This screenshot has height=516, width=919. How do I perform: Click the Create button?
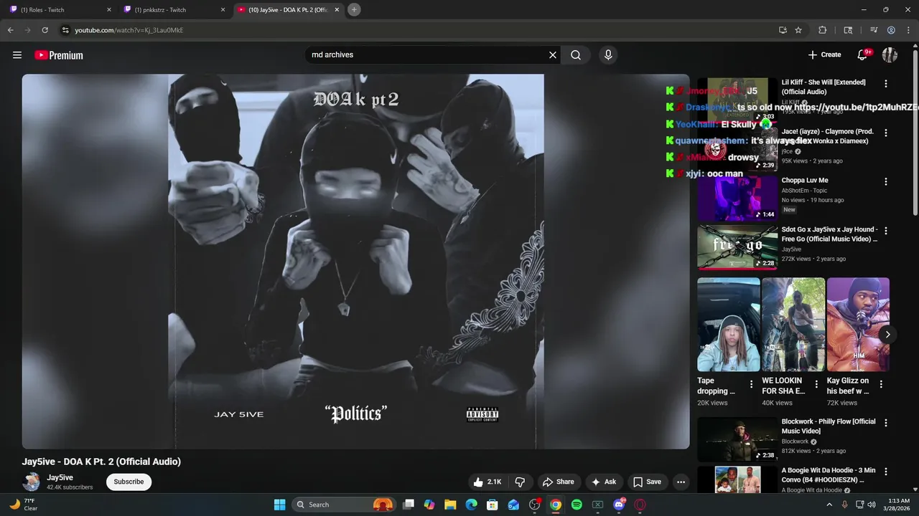[824, 55]
